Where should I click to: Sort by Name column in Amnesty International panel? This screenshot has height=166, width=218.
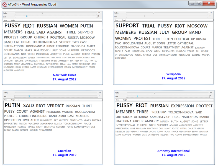tap(117, 100)
